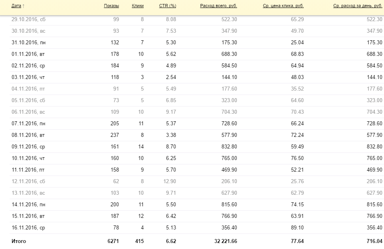Click the Итого total row label
The image size is (384, 249).
(19, 241)
